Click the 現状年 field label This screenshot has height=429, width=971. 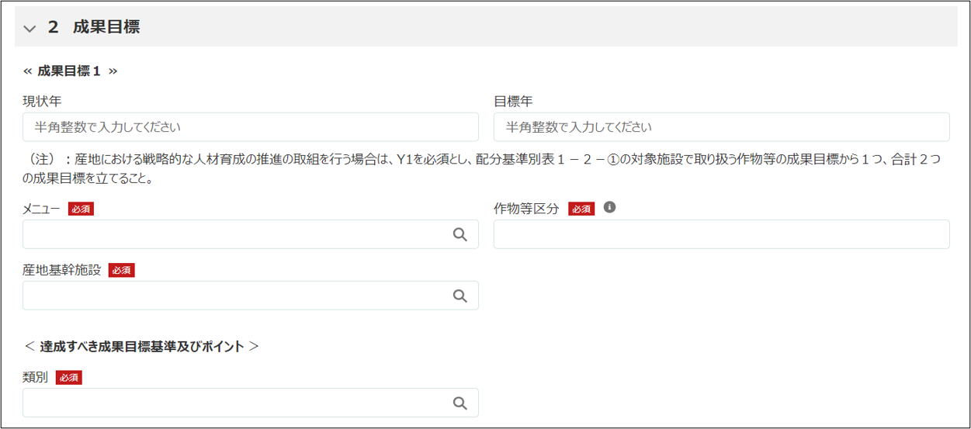(x=42, y=101)
